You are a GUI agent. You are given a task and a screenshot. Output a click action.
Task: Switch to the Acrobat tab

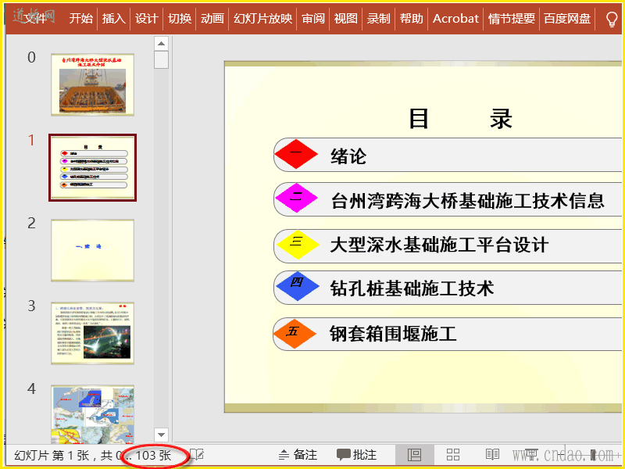coord(455,18)
